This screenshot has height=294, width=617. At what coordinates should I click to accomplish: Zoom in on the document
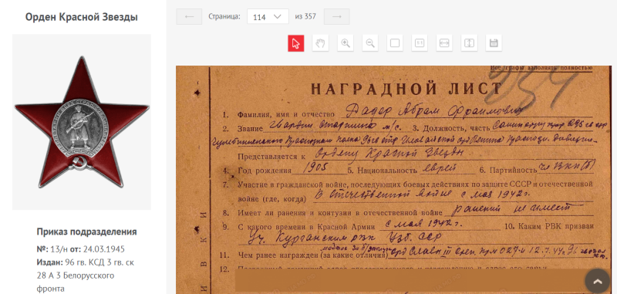[x=346, y=43]
